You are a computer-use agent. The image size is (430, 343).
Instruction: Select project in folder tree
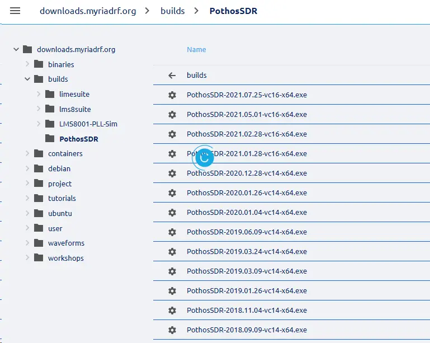pos(60,184)
